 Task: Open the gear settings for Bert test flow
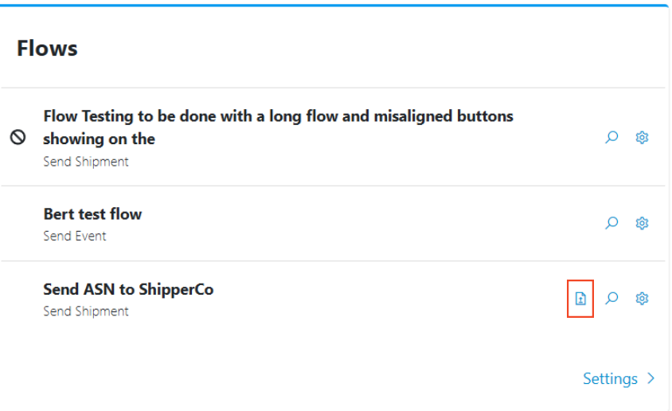pos(642,223)
